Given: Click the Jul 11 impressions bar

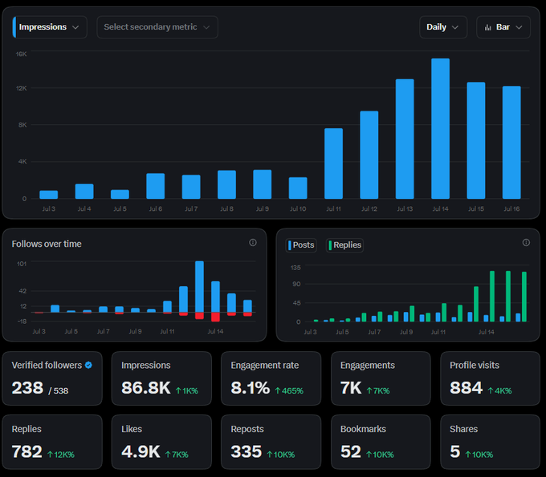Looking at the screenshot, I should click(333, 164).
